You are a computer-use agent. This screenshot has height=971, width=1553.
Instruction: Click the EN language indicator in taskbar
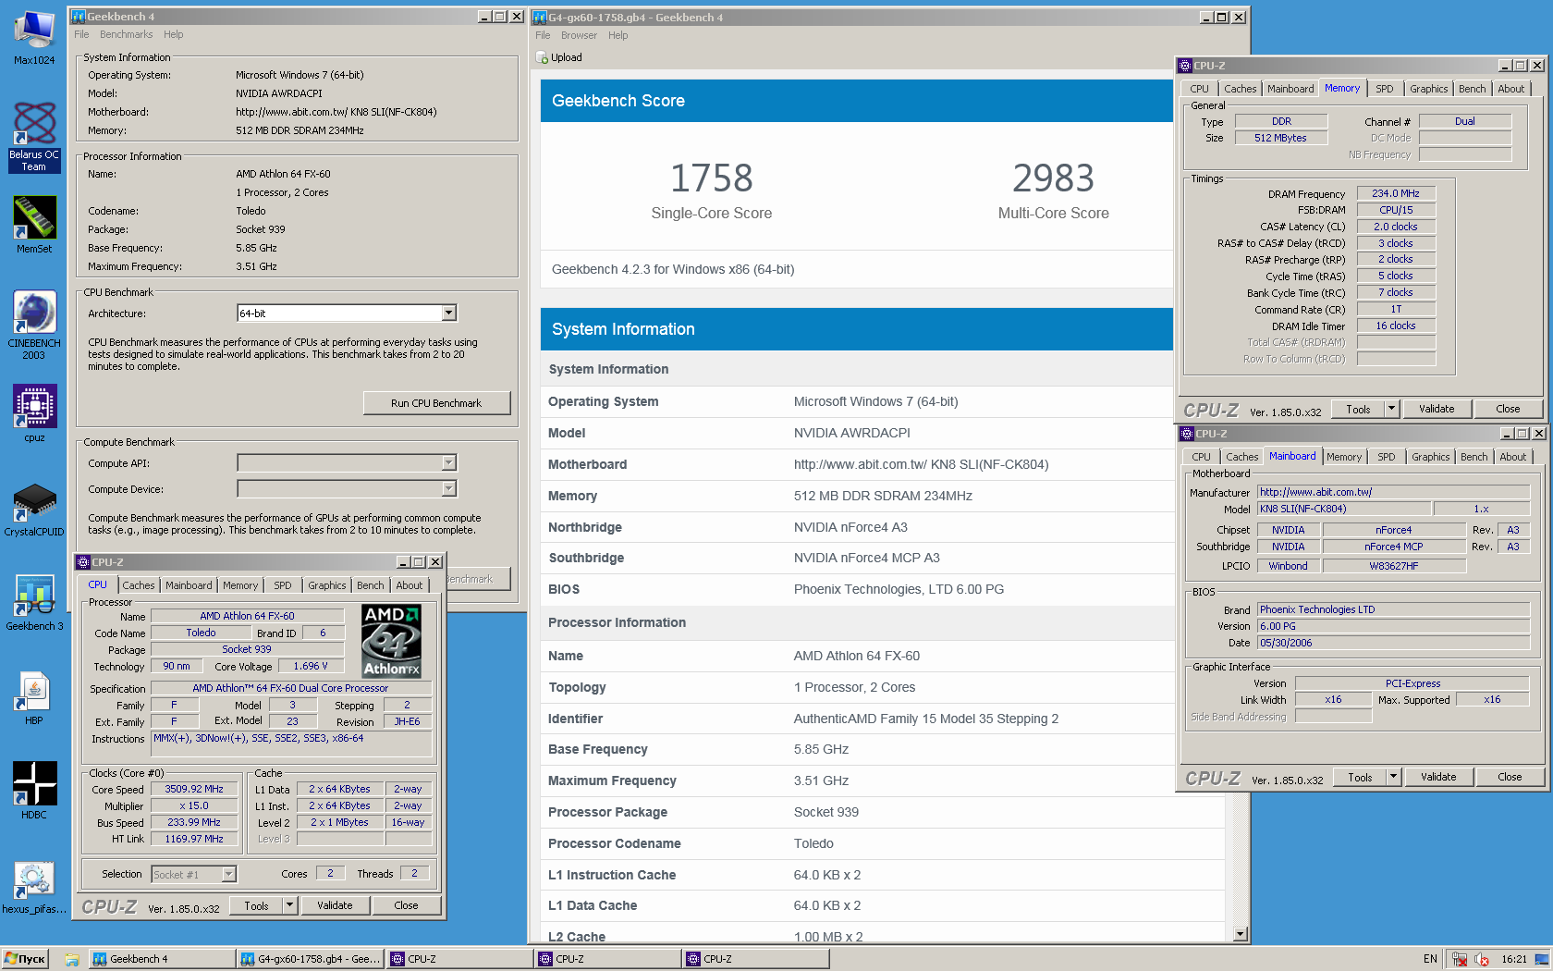[1430, 959]
